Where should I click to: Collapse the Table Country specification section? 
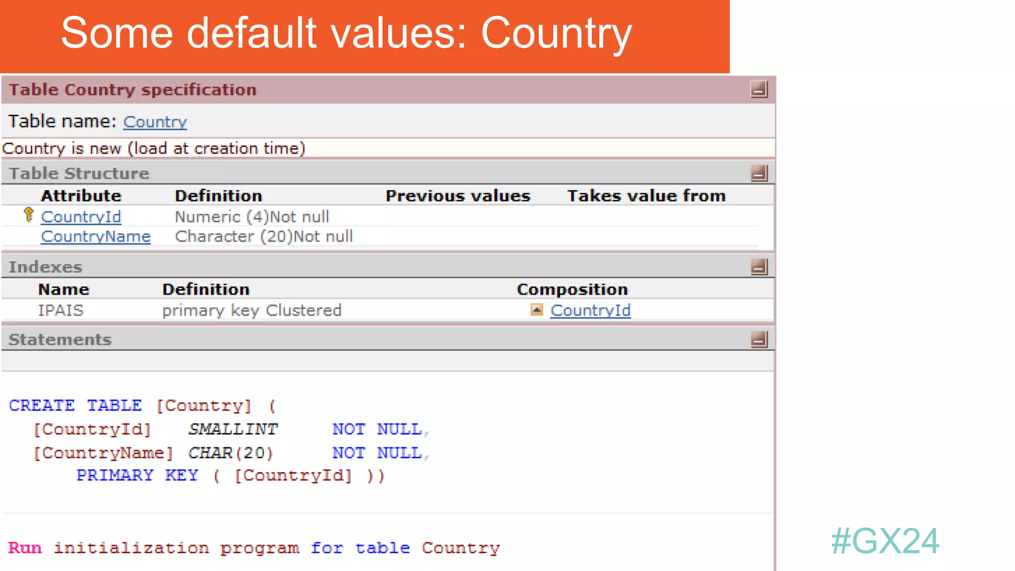point(758,89)
